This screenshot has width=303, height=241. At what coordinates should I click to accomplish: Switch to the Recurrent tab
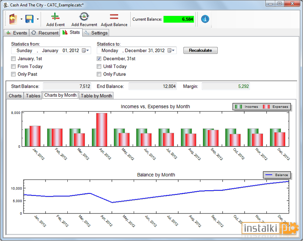pyautogui.click(x=45, y=33)
